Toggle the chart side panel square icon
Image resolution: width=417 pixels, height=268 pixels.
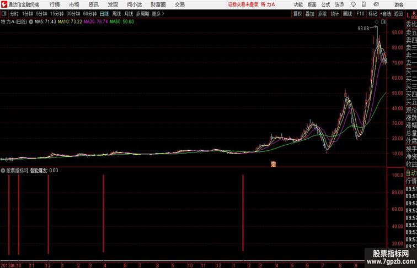(x=383, y=22)
